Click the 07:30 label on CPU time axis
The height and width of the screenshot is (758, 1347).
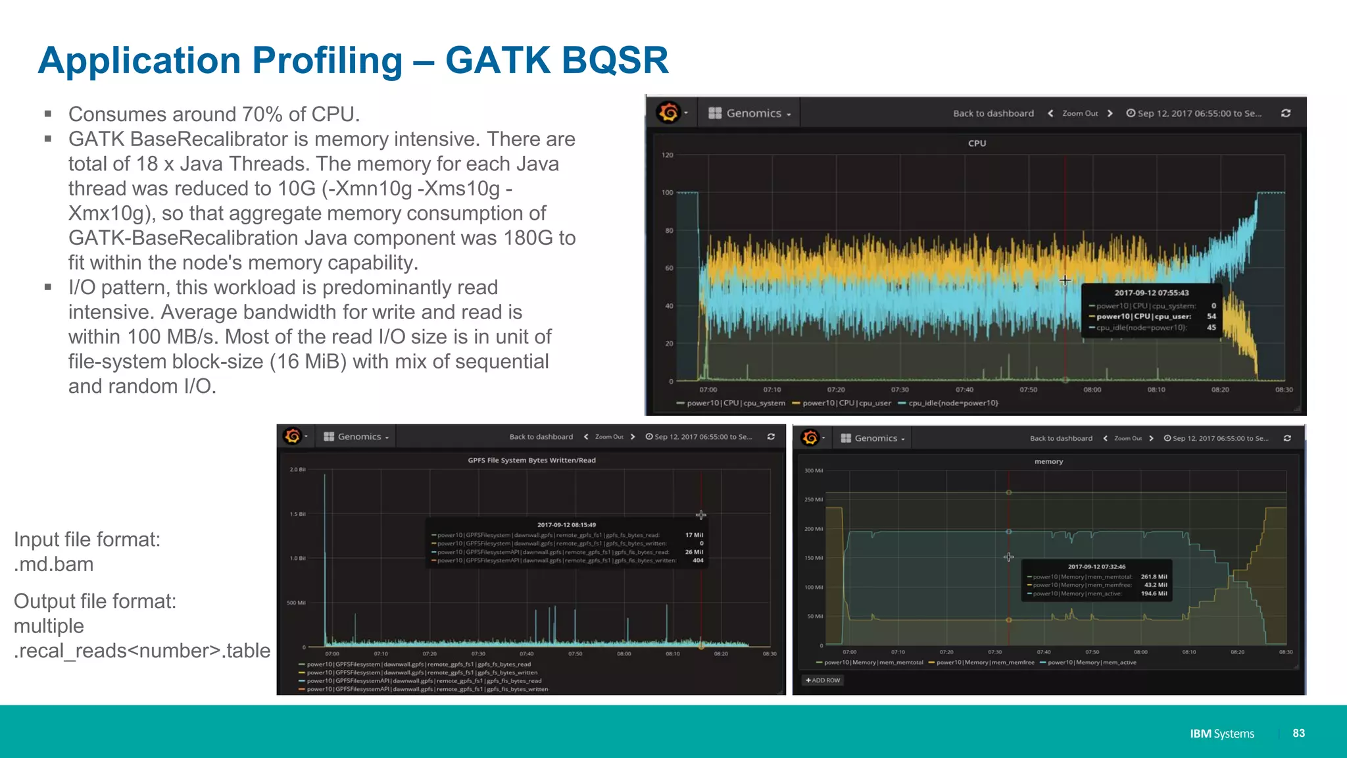point(900,390)
